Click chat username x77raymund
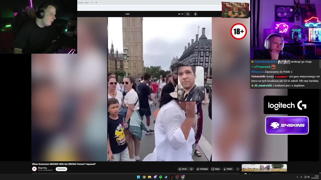The image size is (321, 180). 262,67
